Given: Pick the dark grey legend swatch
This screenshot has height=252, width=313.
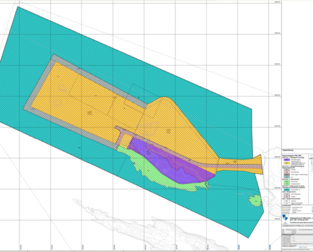Looking at the screenshot, I should tap(287, 175).
